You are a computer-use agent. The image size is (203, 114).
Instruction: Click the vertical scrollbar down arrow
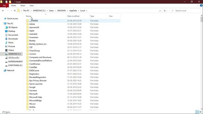click(x=202, y=109)
